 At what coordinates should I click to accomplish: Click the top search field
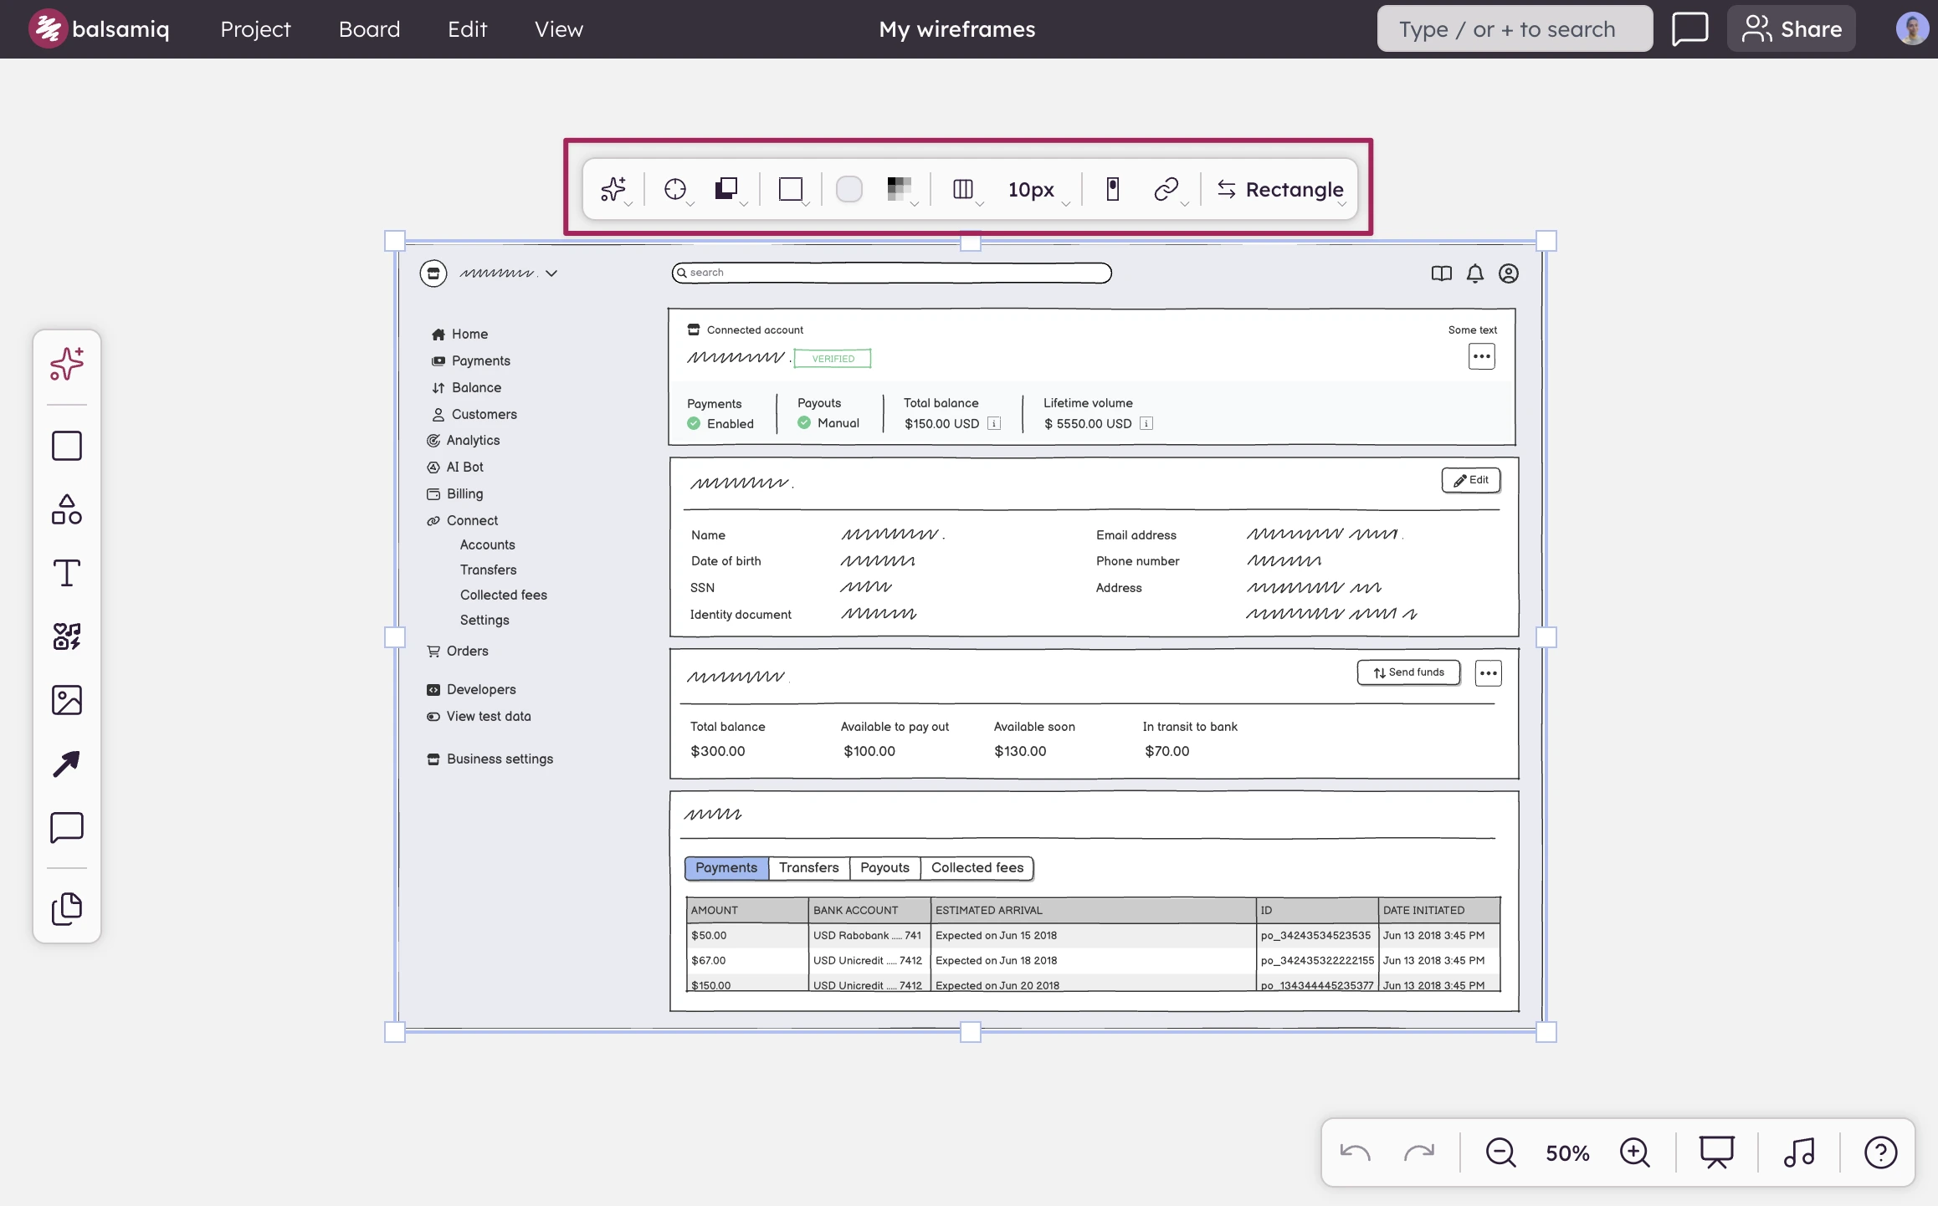1515,29
